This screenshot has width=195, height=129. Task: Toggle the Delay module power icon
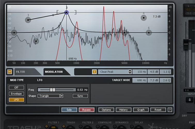pyautogui.click(x=131, y=126)
